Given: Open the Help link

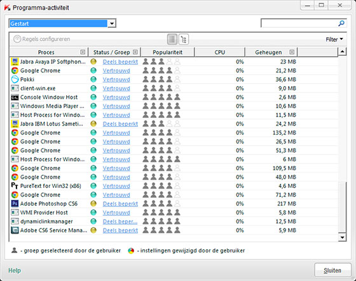Looking at the screenshot, I should [x=15, y=270].
